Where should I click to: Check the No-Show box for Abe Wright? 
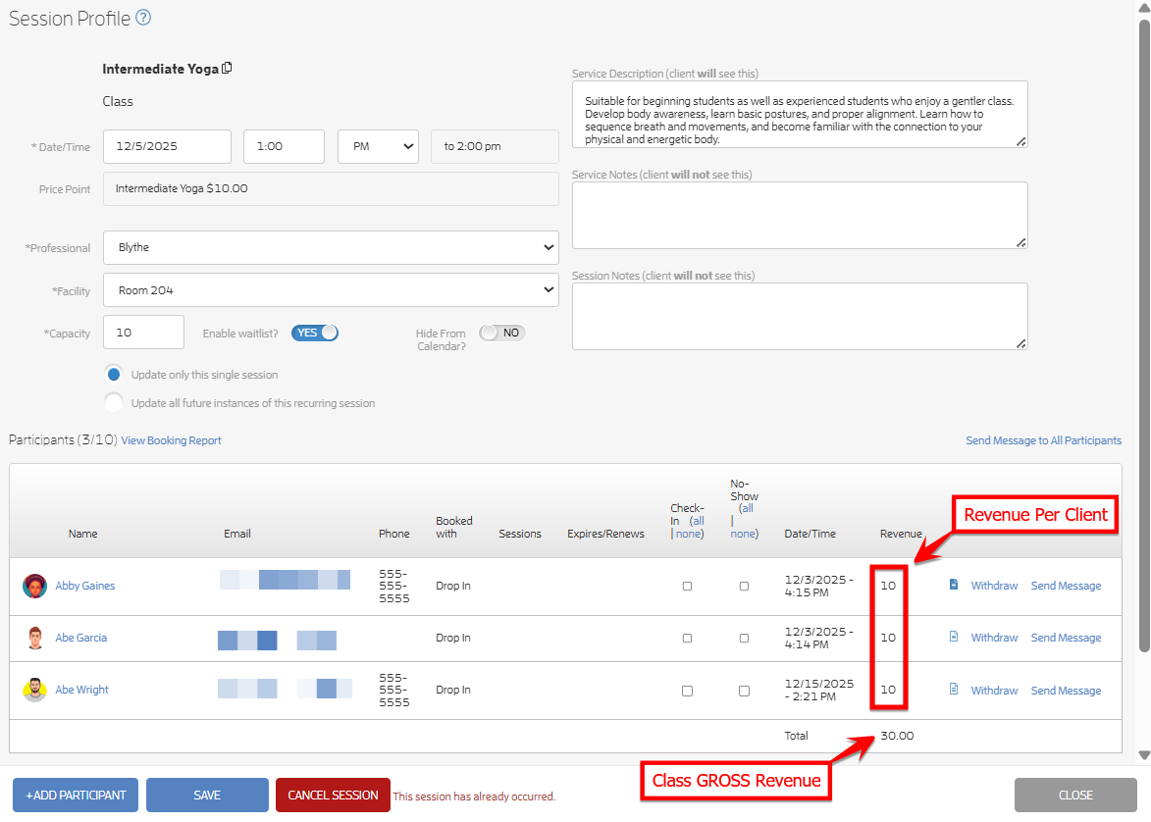coord(744,691)
